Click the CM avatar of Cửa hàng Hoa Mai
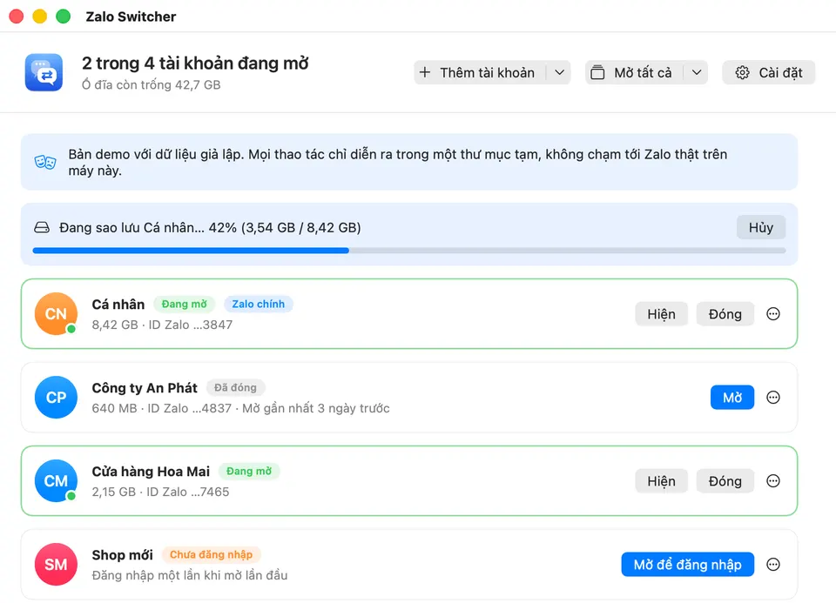 click(x=56, y=481)
